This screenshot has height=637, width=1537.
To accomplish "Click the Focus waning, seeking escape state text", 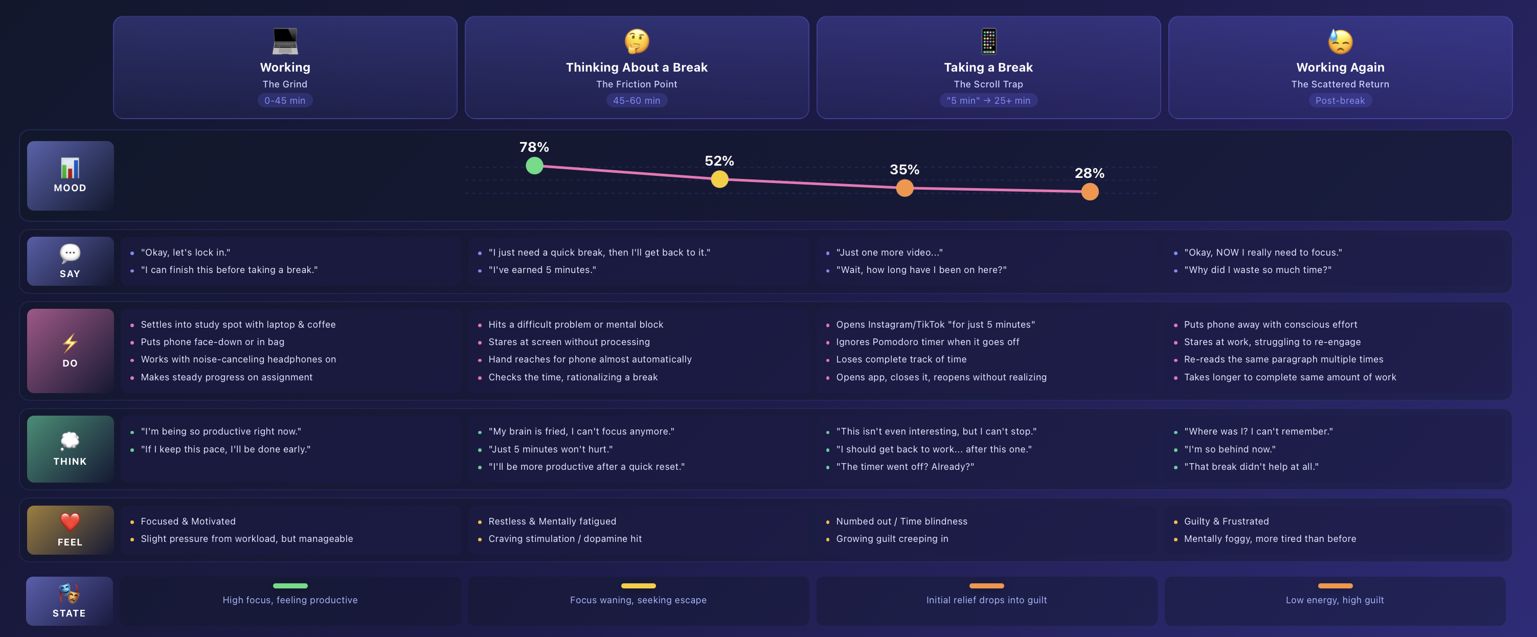I will click(x=638, y=600).
